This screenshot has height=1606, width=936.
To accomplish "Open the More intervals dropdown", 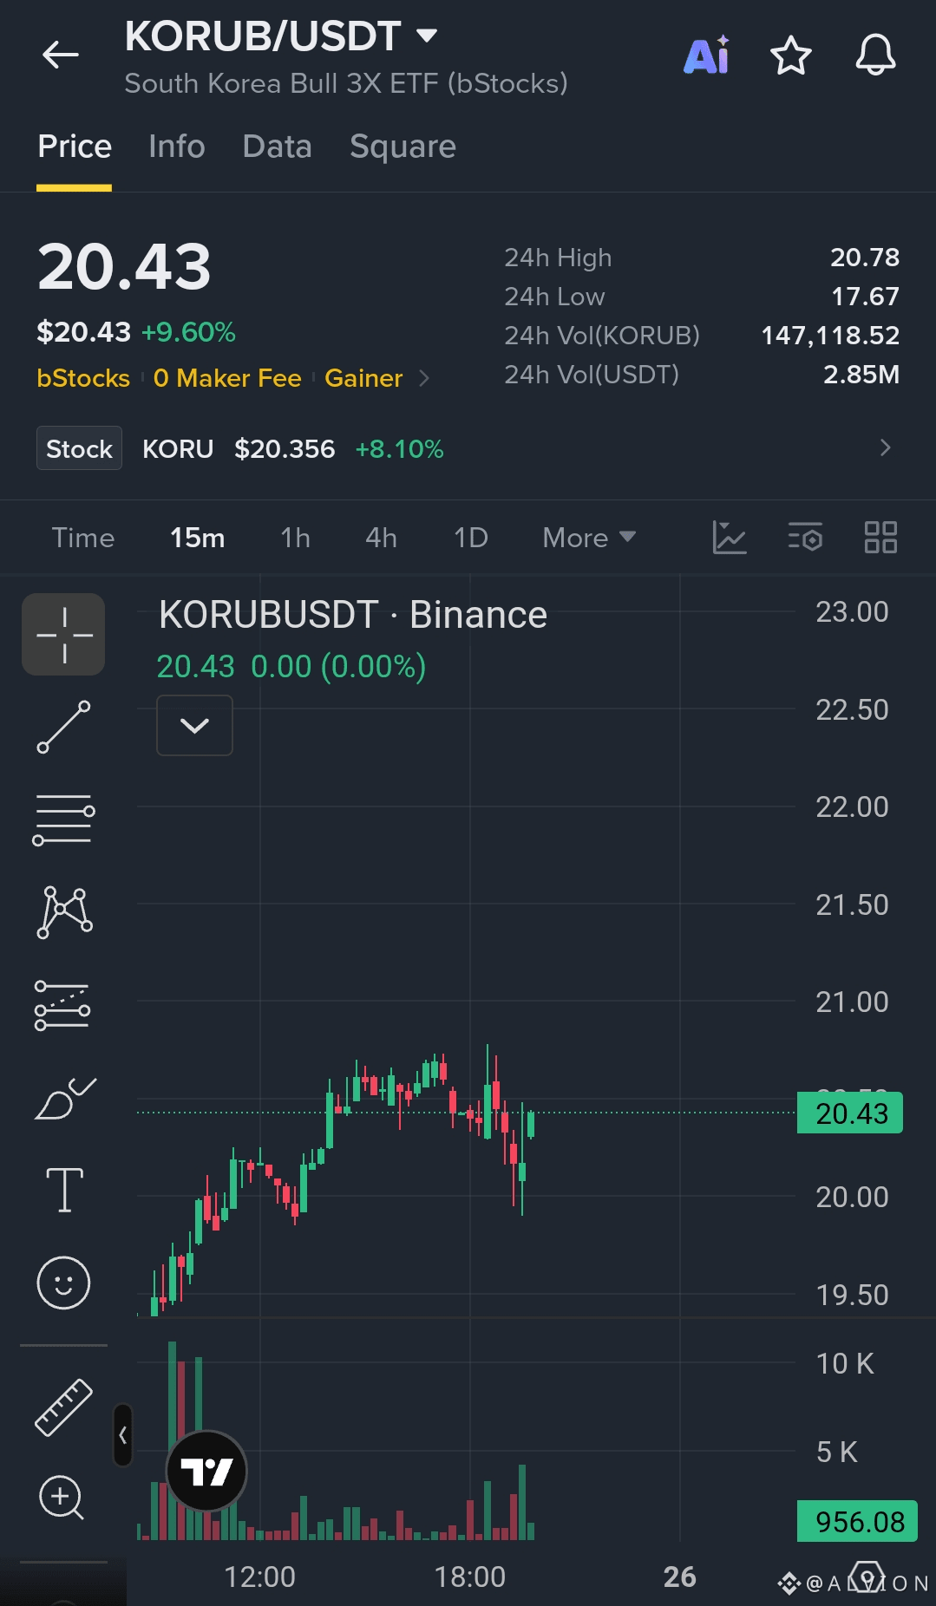I will tap(589, 538).
